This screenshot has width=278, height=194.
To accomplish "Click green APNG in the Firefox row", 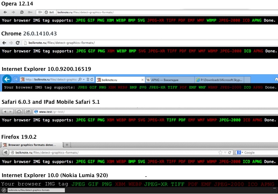I will tap(257, 162).
